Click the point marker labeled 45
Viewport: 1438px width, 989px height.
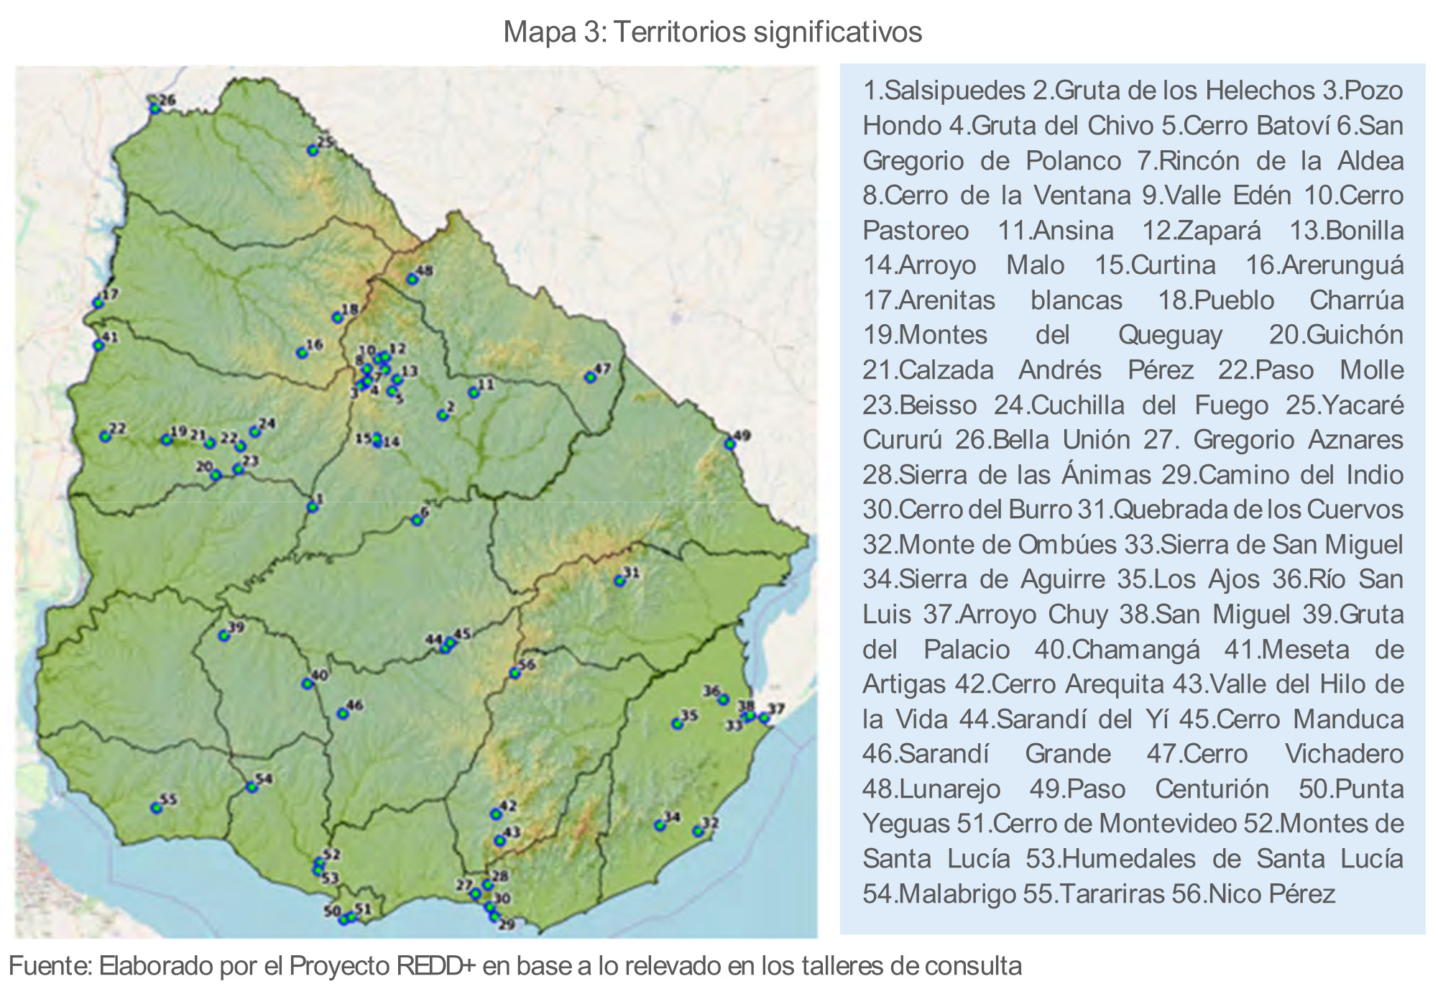[451, 643]
